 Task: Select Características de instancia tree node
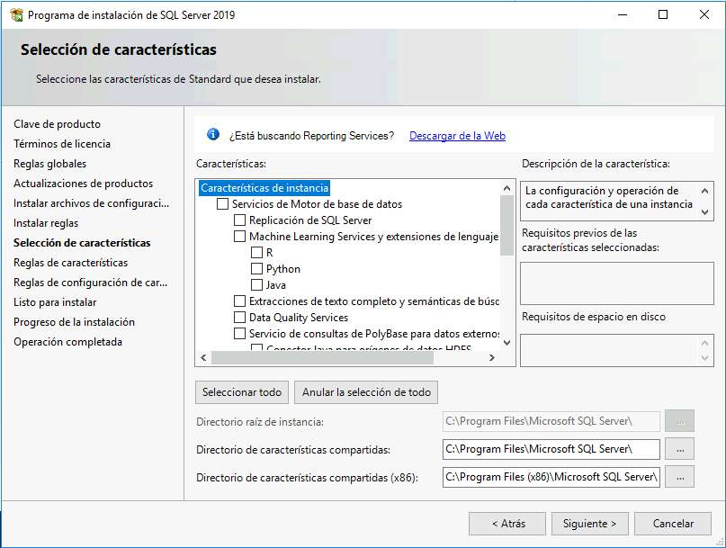click(x=264, y=187)
